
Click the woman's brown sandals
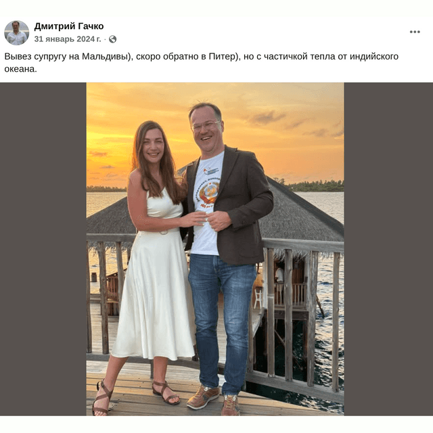[166, 394]
